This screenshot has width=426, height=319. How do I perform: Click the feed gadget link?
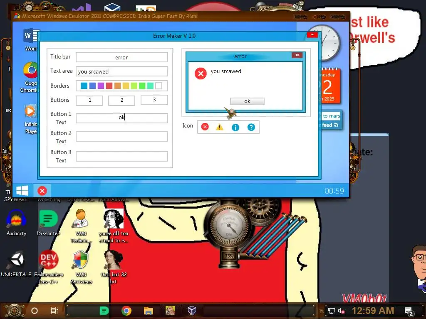(x=330, y=125)
